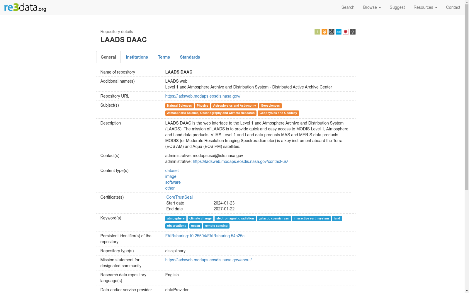469x293 pixels.
Task: Click the green additional information badge icon
Action: (x=317, y=32)
